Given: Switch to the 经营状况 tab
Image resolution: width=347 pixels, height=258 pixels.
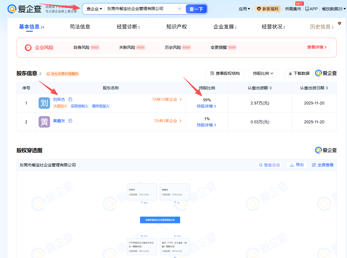Looking at the screenshot, I should click(273, 27).
